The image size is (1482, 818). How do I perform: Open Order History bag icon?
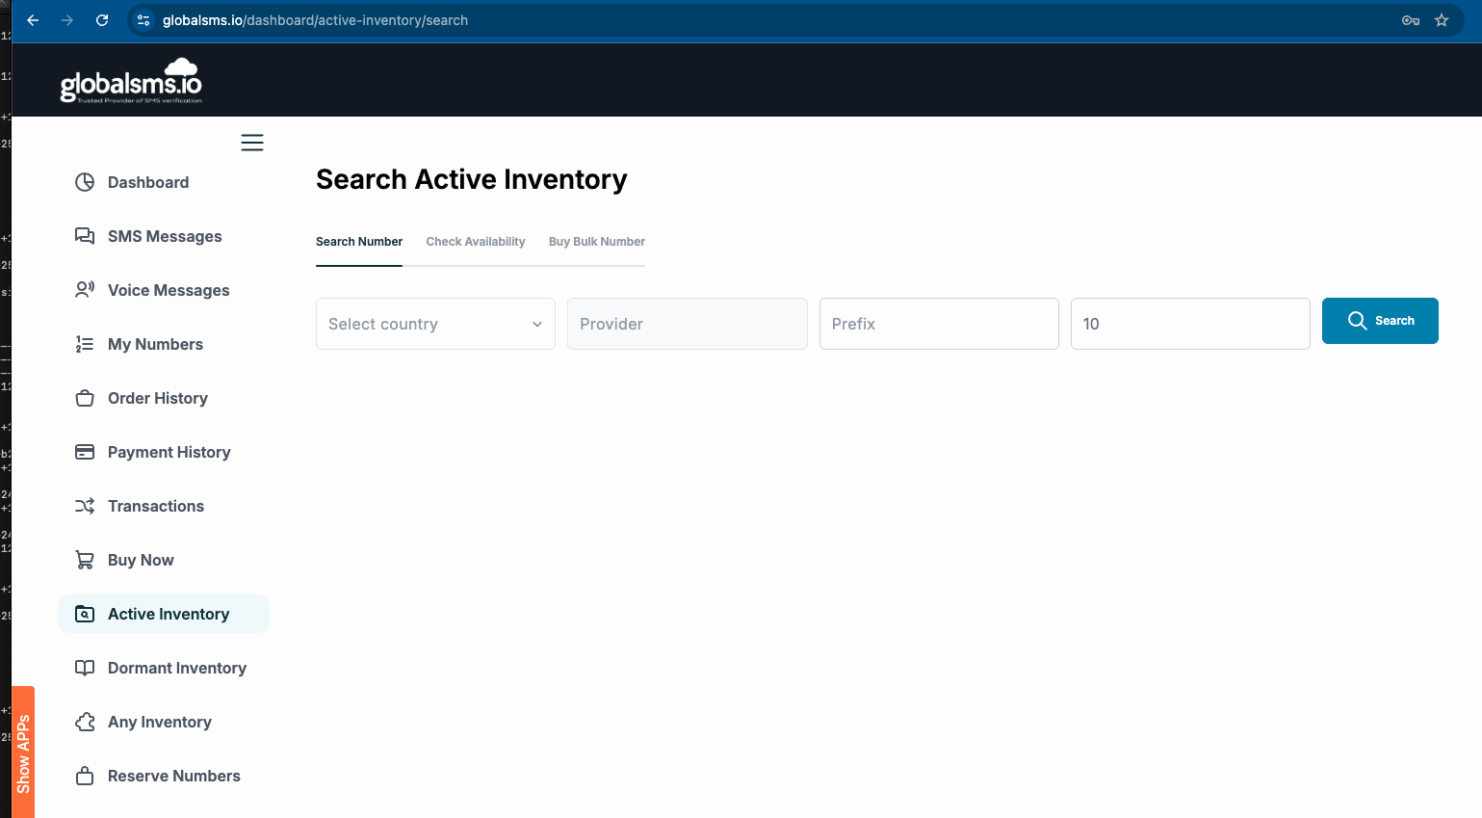click(x=85, y=398)
